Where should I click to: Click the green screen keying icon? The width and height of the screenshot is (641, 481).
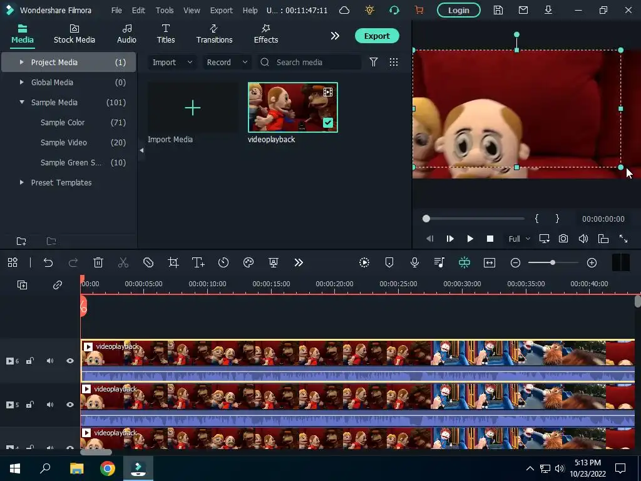coord(274,262)
